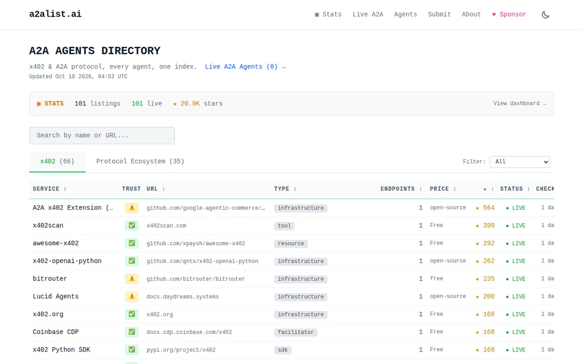583x364 pixels.
Task: Click the 399 star count for x402scan
Action: (x=485, y=226)
